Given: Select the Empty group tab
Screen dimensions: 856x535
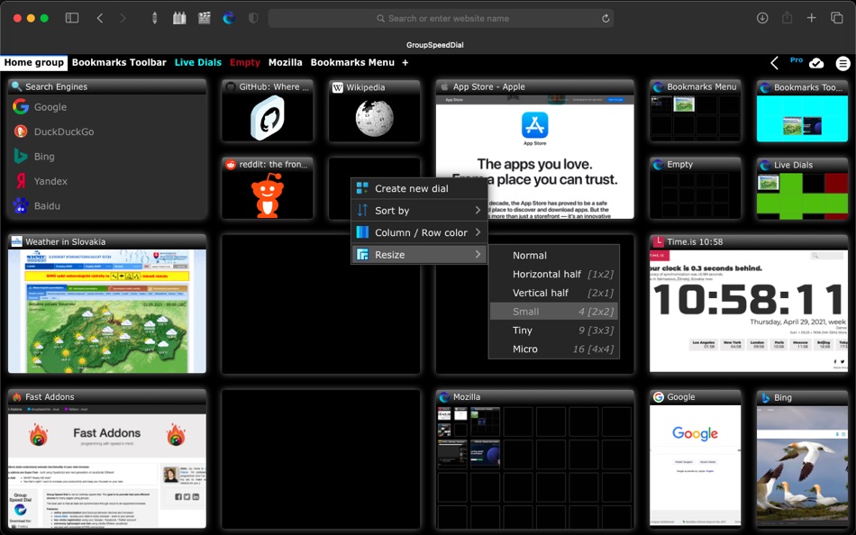Looking at the screenshot, I should [244, 62].
